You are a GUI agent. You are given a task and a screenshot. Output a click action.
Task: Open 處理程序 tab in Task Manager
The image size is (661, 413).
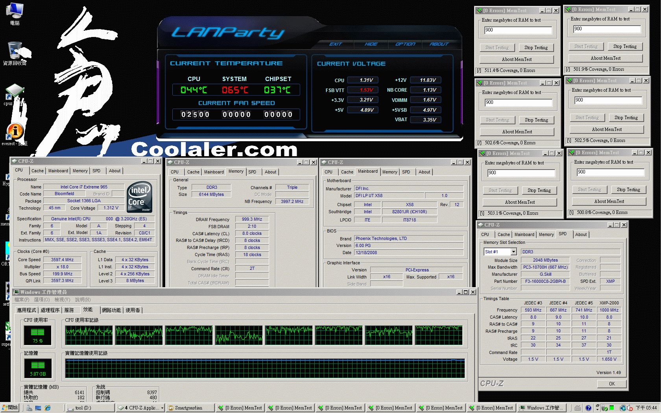pos(50,310)
